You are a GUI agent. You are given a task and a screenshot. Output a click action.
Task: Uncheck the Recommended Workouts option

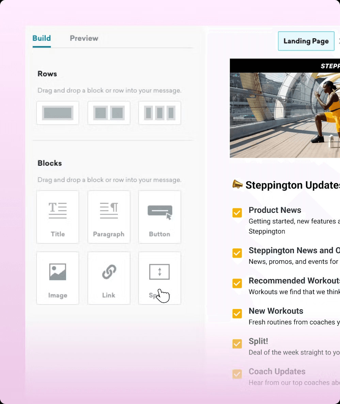coord(237,283)
